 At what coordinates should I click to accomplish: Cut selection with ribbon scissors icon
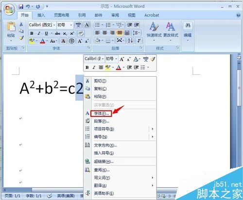pyautogui.click(x=21, y=24)
